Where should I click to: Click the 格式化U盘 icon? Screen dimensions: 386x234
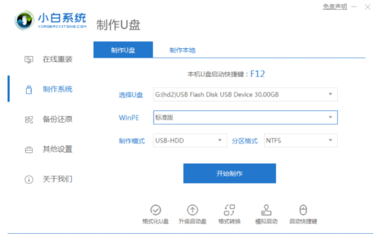coord(155,210)
